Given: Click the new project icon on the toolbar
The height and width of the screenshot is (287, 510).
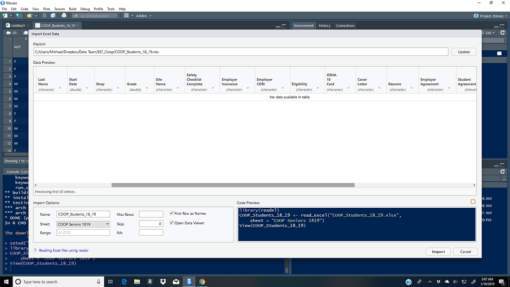Looking at the screenshot, I should 19,15.
